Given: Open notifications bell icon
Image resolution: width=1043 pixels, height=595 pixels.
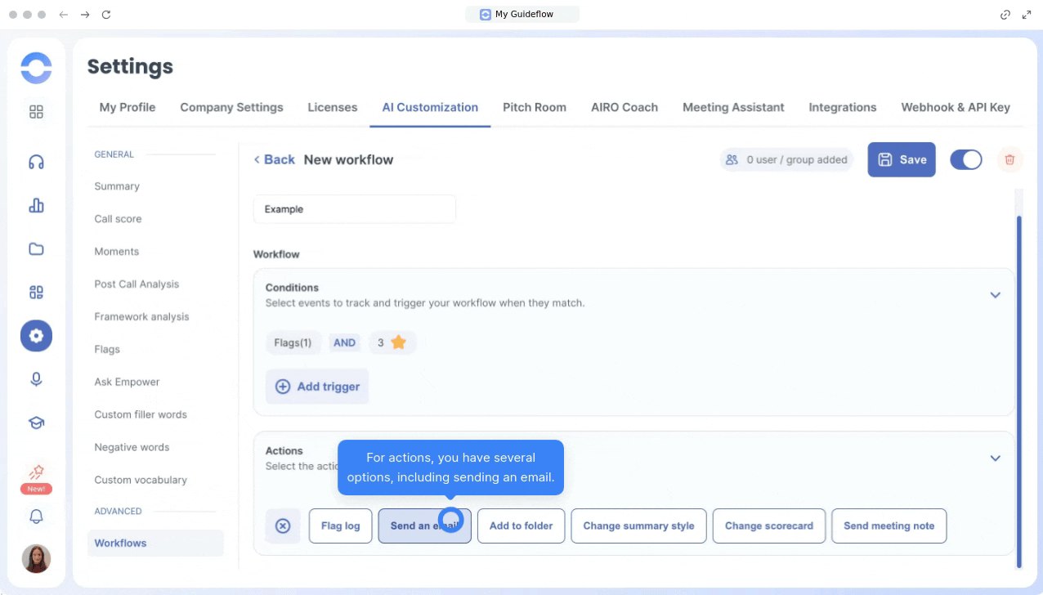Looking at the screenshot, I should point(36,517).
